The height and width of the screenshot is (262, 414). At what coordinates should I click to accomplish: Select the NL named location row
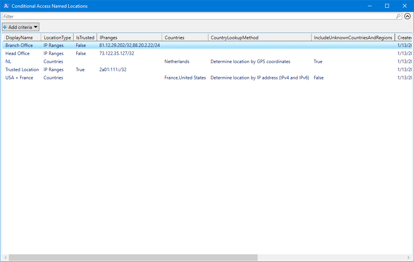(8, 62)
